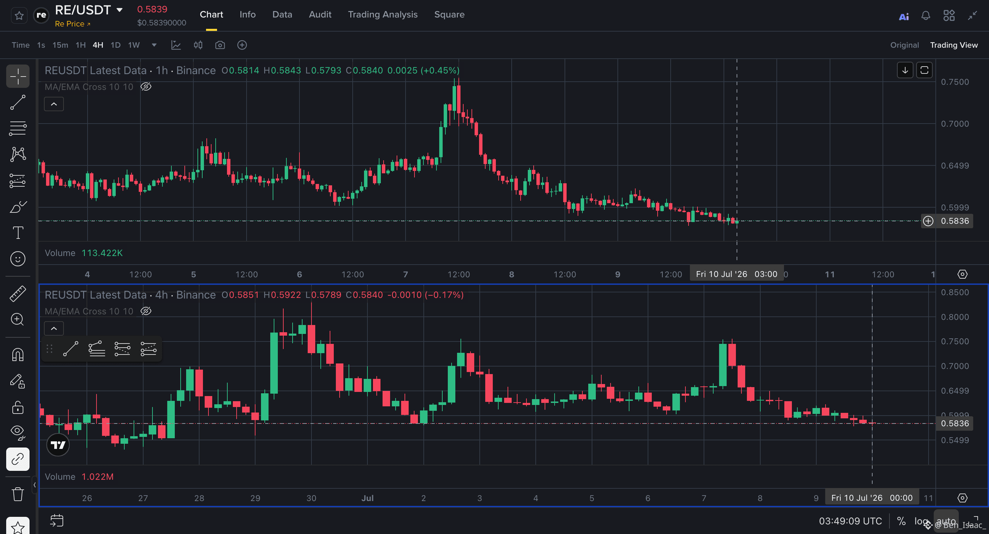Set interval to 1D
The image size is (989, 534).
116,45
